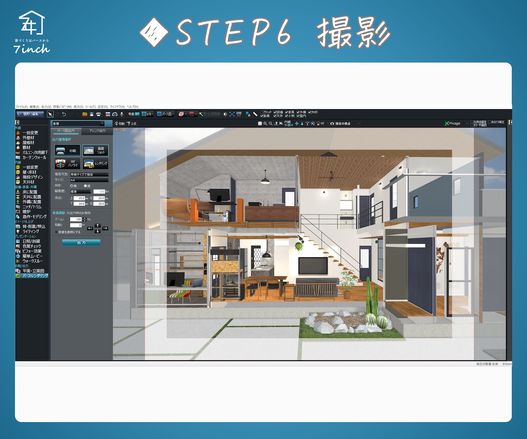Click the zoom out magnifier
Viewport: 527px width, 439px height.
pos(270,124)
